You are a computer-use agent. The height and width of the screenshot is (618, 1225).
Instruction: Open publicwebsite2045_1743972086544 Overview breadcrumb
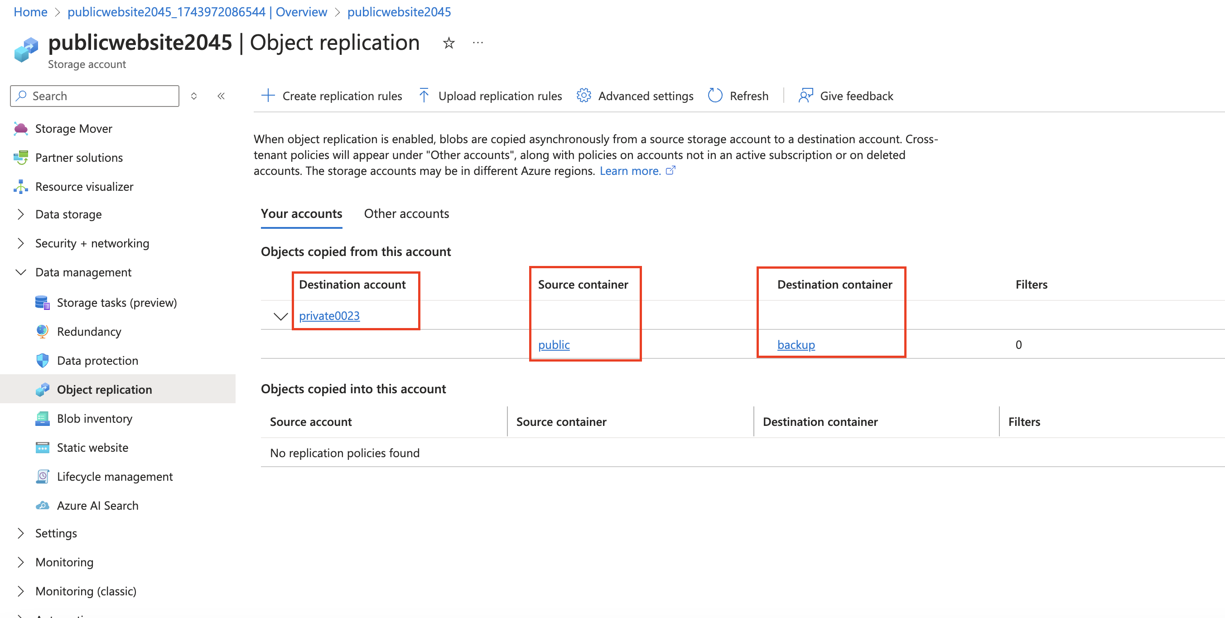click(198, 12)
